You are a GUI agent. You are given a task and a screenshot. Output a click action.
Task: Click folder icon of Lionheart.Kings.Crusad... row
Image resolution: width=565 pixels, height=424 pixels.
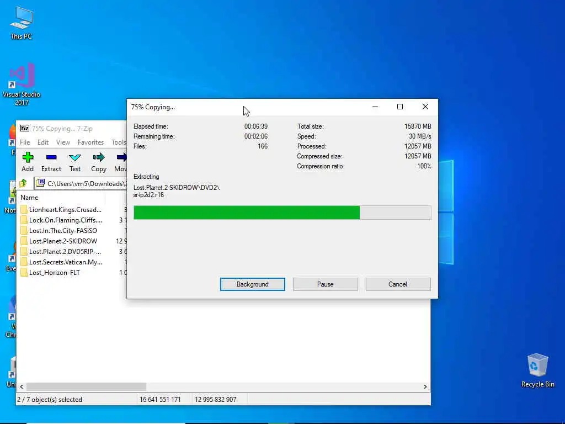(24, 209)
